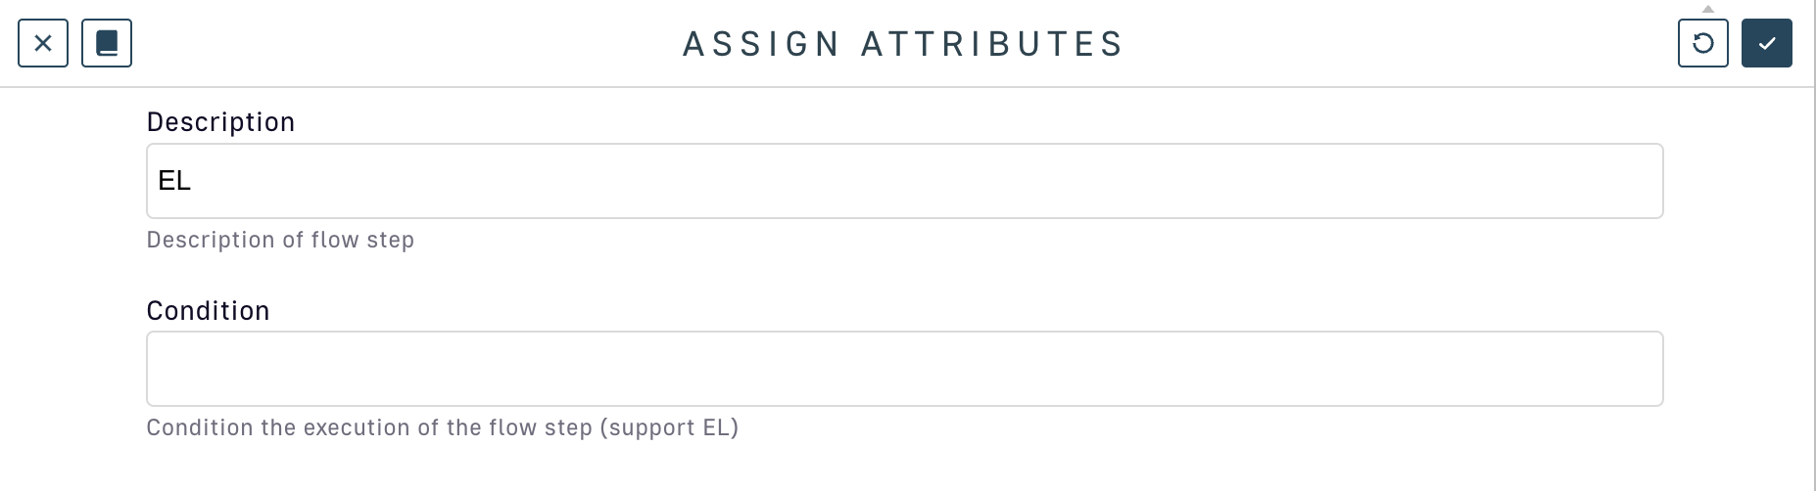Click the right end of the Condition input
1816x491 pixels.
coord(1636,369)
